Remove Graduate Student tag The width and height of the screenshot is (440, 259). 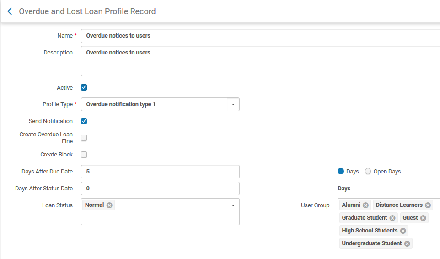392,218
